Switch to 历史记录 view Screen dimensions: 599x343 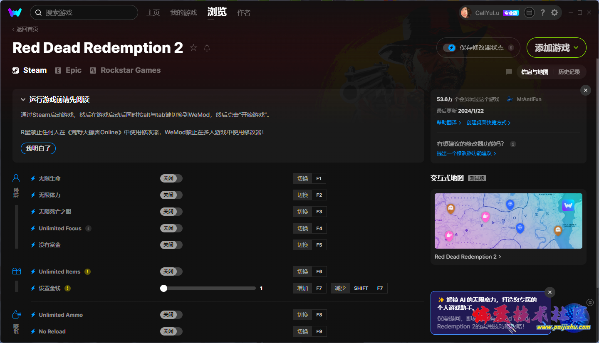(569, 72)
